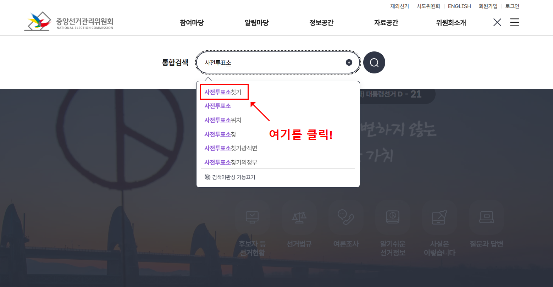Expand the search history dropdown arrow

[x=349, y=62]
